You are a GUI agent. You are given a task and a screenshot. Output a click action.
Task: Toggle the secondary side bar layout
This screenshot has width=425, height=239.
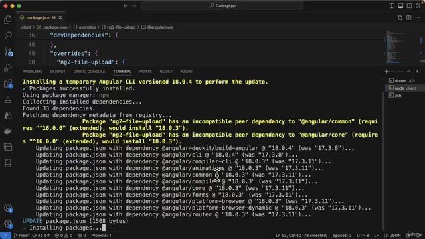click(x=409, y=6)
